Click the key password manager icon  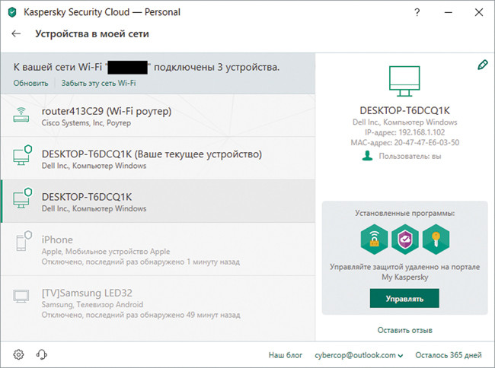click(x=435, y=240)
